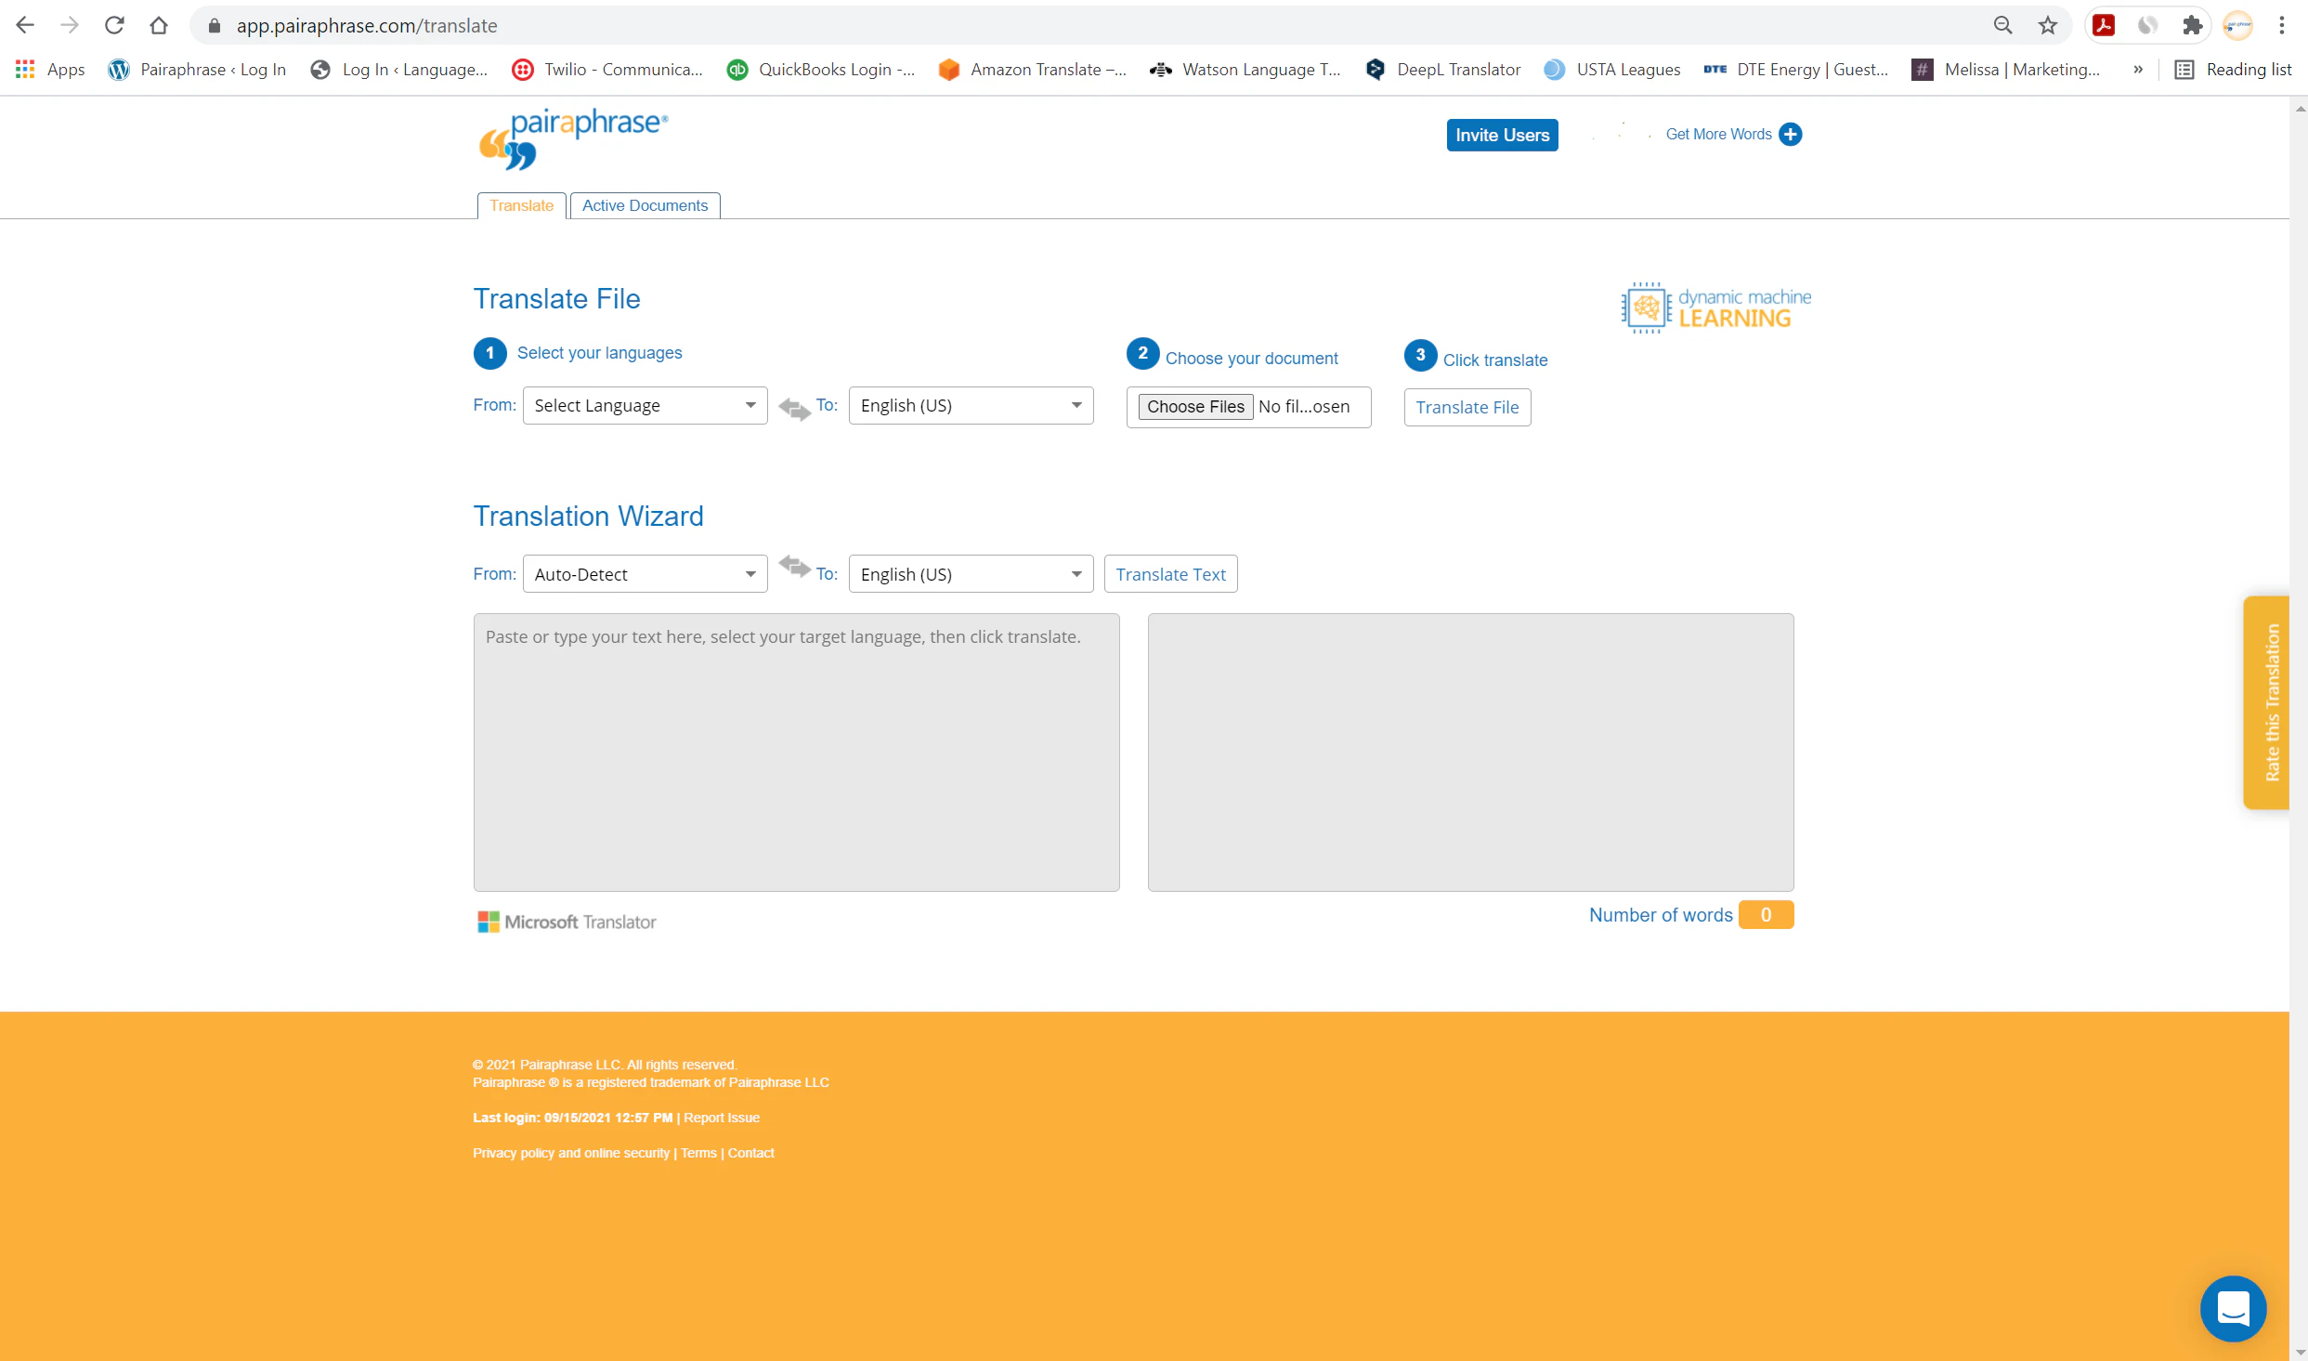Click the browser Back arrow

pyautogui.click(x=25, y=25)
